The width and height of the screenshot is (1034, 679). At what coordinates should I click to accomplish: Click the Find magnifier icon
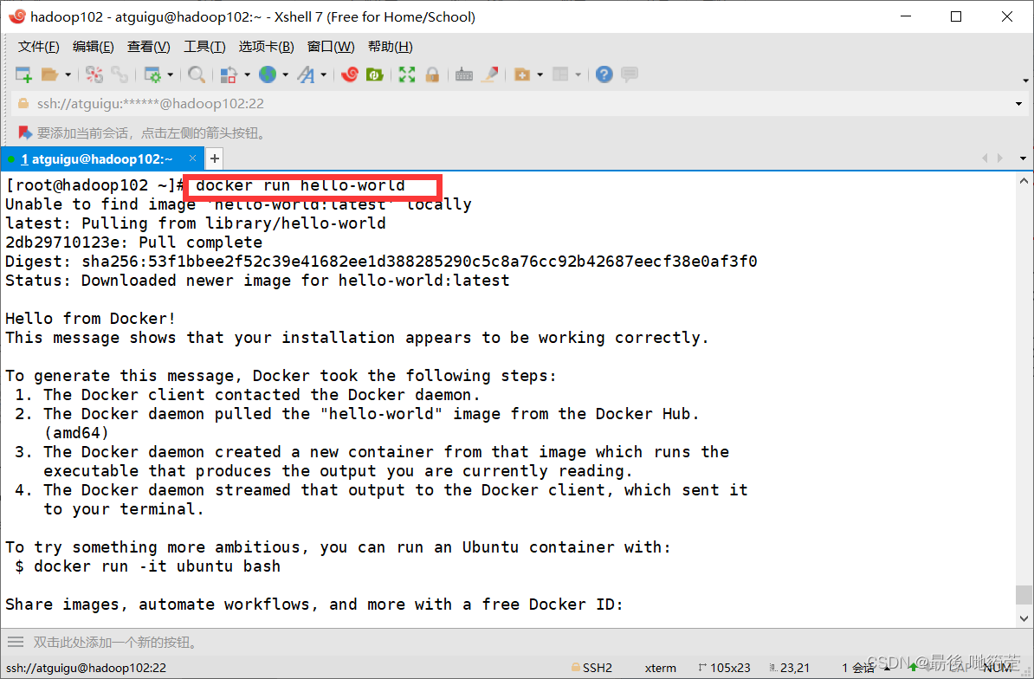pyautogui.click(x=196, y=74)
